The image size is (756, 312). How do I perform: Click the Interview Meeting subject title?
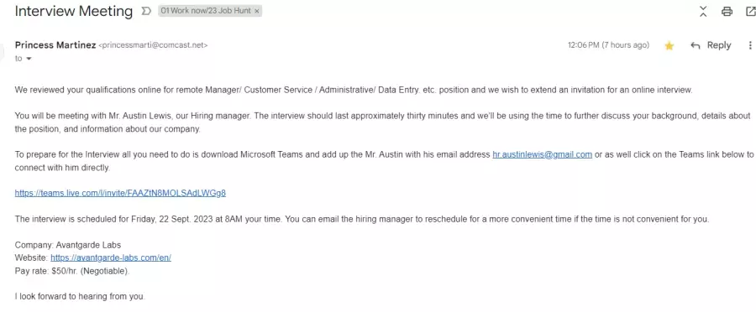[74, 11]
